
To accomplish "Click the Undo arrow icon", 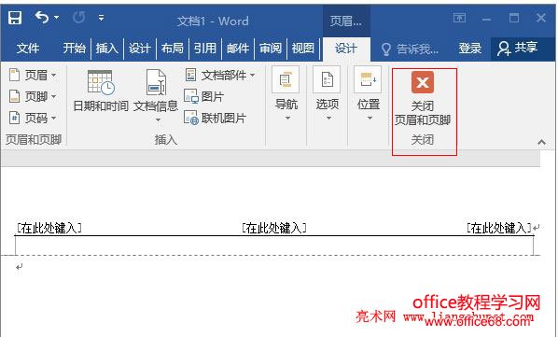I will pos(42,17).
